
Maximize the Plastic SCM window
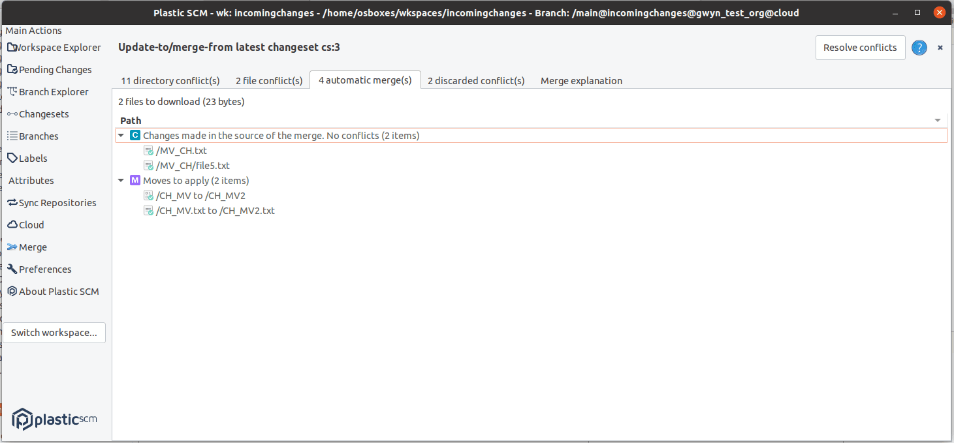[x=917, y=12]
